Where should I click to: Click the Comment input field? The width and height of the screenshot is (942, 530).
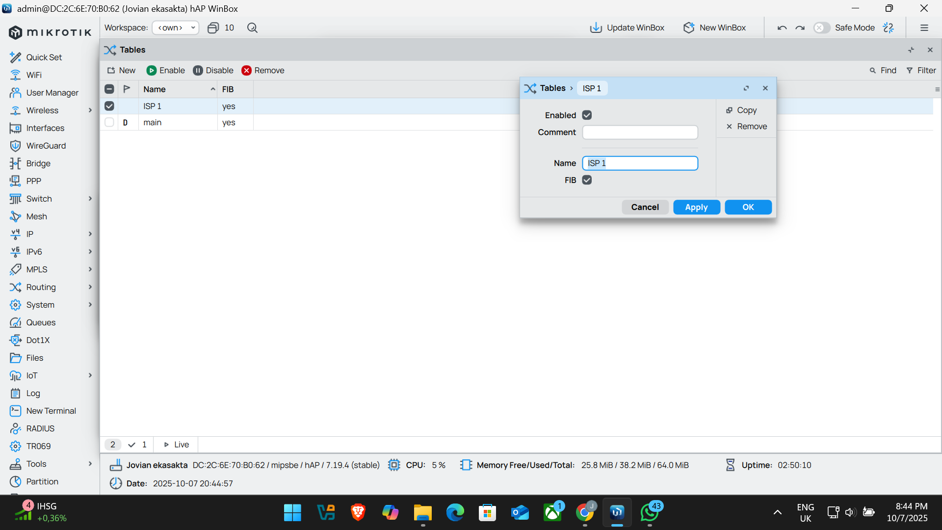(x=640, y=132)
